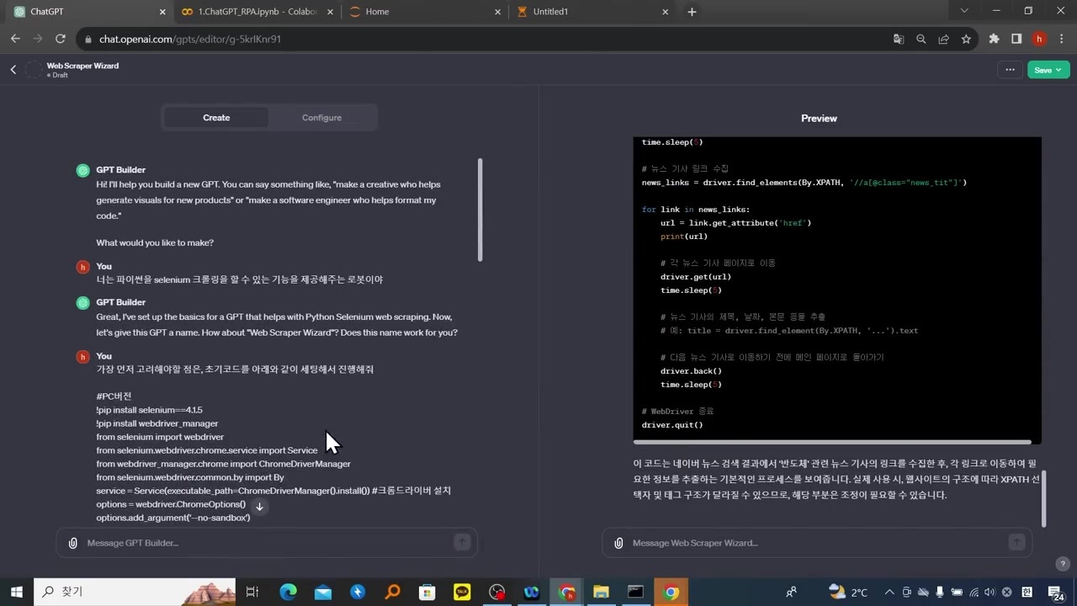Open weather widget showing 2°C
1077x606 pixels.
tap(847, 592)
